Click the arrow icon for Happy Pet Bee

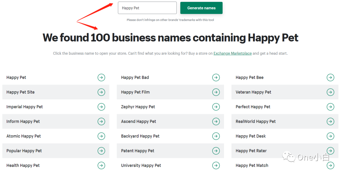330,78
